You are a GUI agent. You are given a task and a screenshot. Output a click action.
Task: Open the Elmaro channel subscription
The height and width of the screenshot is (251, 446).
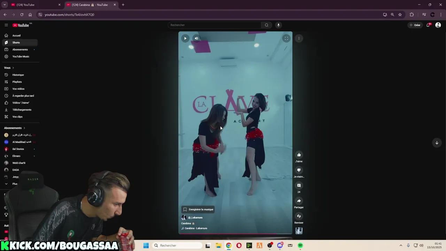click(x=20, y=156)
